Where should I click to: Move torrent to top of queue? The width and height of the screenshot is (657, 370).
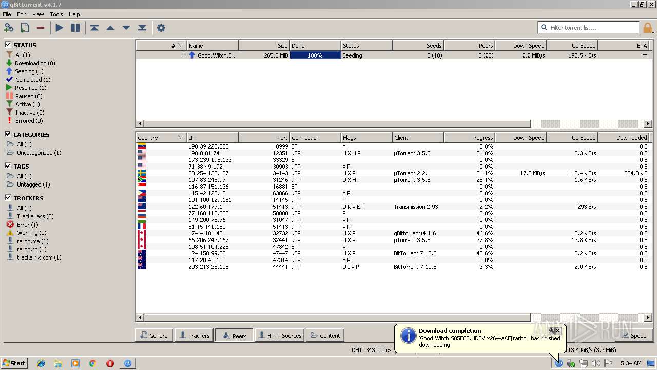pos(94,28)
